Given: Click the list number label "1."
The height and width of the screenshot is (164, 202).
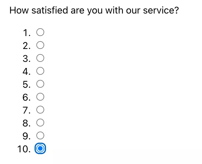Looking at the screenshot, I should tap(27, 33).
